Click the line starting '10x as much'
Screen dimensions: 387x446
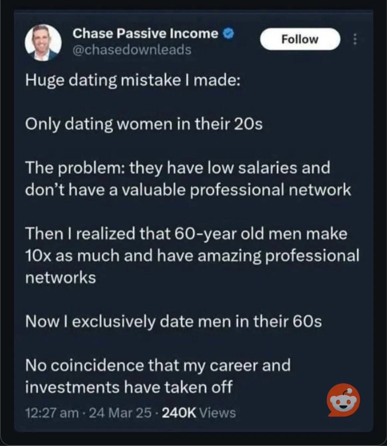pos(192,255)
